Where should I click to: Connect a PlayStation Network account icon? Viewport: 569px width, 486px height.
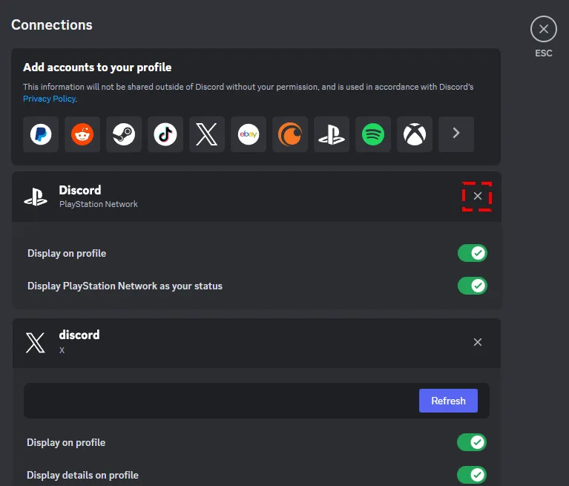pyautogui.click(x=332, y=134)
